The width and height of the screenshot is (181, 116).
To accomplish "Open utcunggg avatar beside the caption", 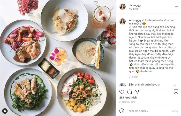I will tap(123, 21).
